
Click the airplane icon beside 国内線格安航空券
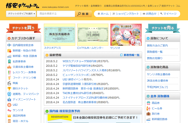click(9, 45)
